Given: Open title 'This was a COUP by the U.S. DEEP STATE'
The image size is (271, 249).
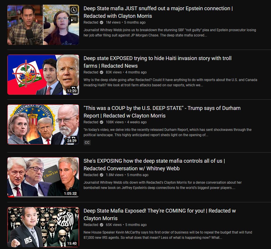Looking at the screenshot, I should click(162, 112).
